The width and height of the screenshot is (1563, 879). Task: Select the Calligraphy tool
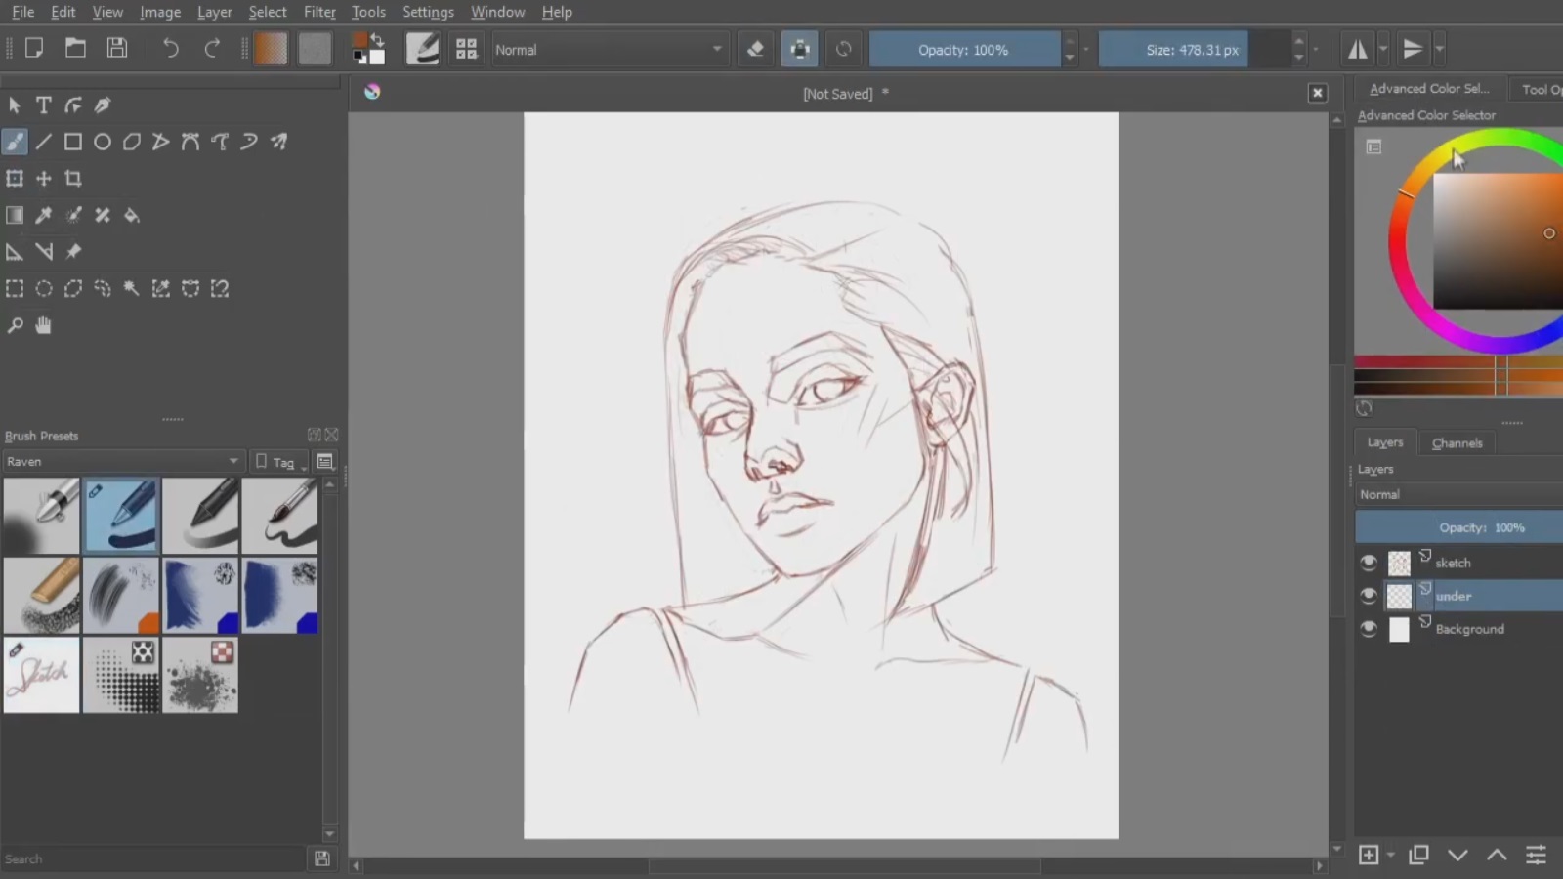click(x=103, y=105)
